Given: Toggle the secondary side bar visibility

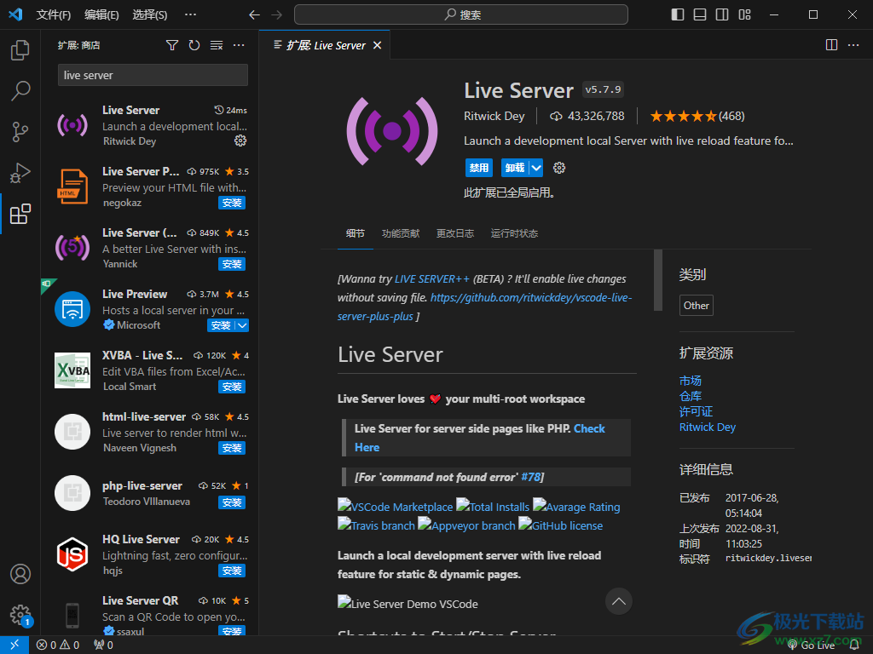Looking at the screenshot, I should [722, 14].
